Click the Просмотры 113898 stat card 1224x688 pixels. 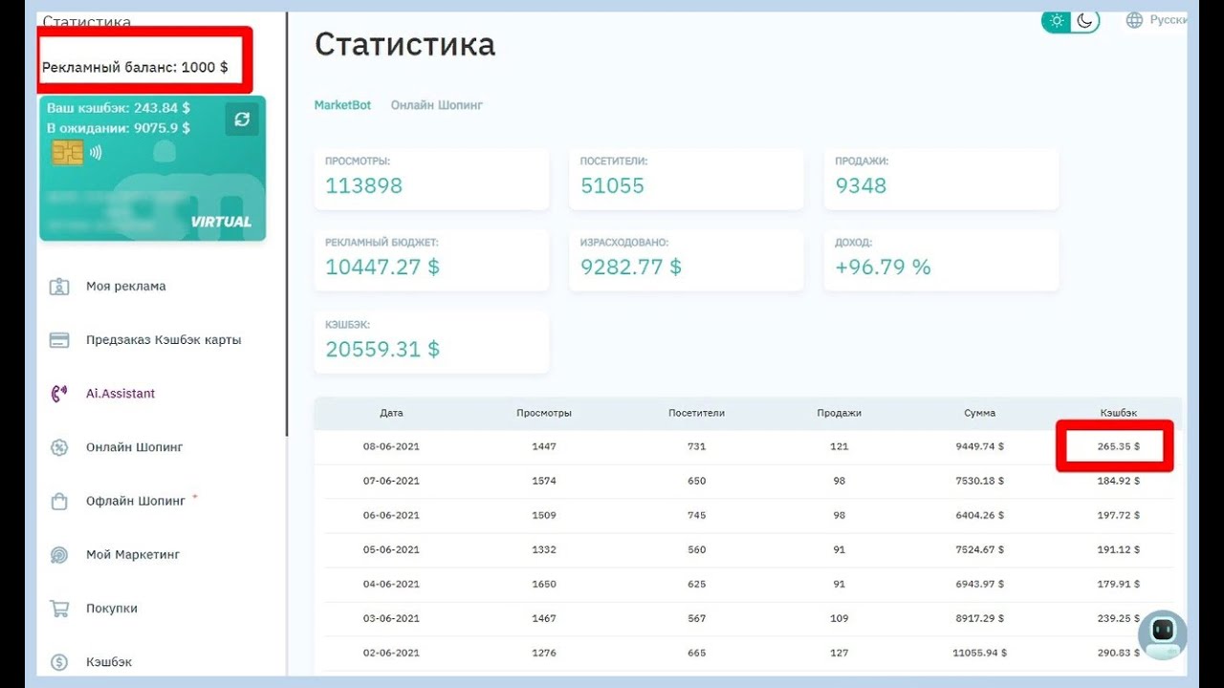[x=431, y=179]
